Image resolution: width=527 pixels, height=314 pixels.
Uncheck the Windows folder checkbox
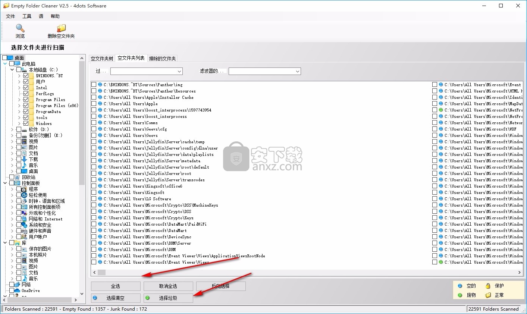tap(26, 123)
